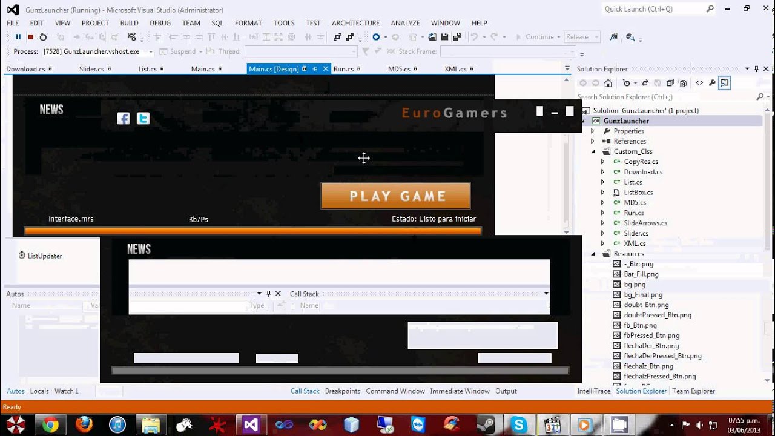Click the Home icon in Solution Explorer
This screenshot has width=775, height=436.
point(608,83)
